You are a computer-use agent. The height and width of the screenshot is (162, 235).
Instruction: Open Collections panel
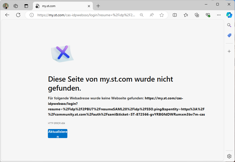point(197,15)
